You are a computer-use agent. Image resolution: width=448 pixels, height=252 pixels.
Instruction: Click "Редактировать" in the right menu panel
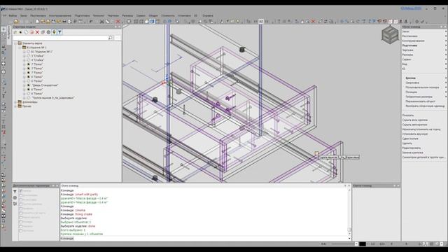click(412, 148)
